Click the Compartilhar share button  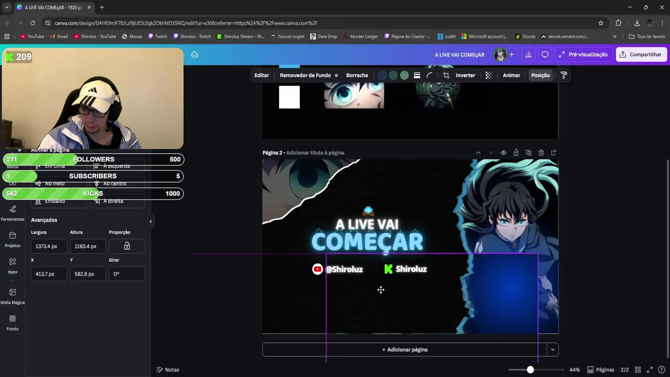[641, 54]
